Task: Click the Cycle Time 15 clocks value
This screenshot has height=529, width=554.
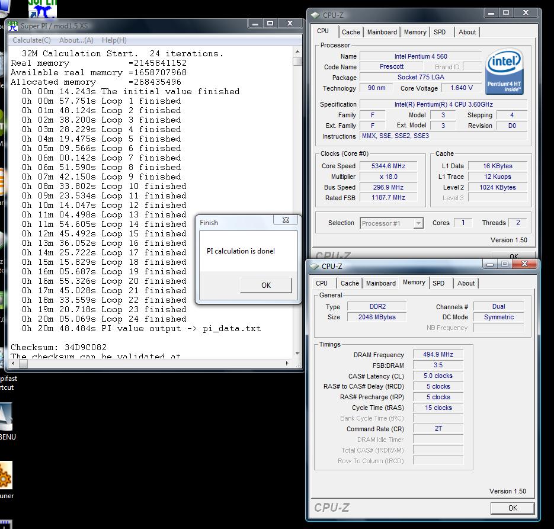Action: tap(438, 408)
